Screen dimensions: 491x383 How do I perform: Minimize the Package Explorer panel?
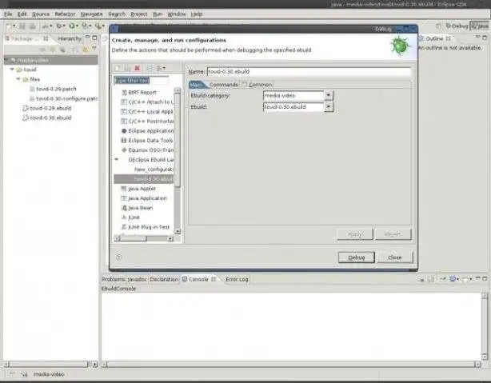coord(88,38)
